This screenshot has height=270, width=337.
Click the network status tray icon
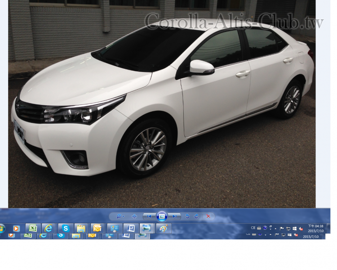tap(288, 229)
